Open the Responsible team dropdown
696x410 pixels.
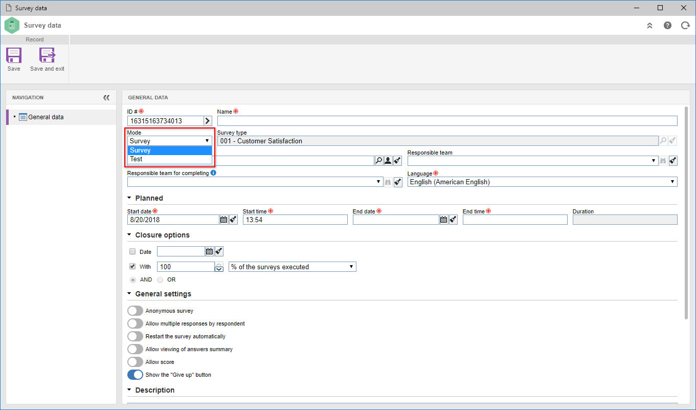(533, 161)
